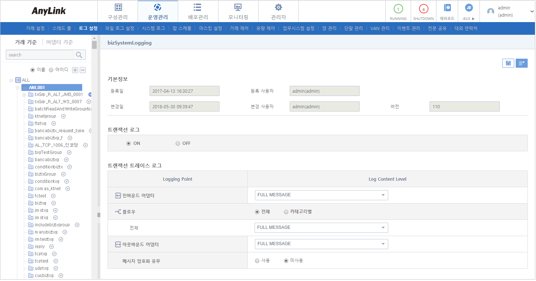Click the group icon beside biztxGroup
536x281 pixels.
31,174
